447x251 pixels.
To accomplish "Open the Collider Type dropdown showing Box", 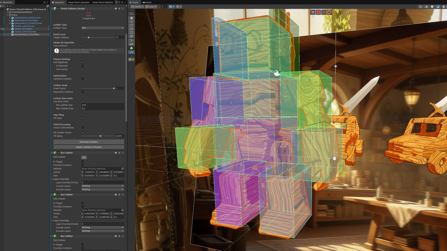I will point(103,28).
